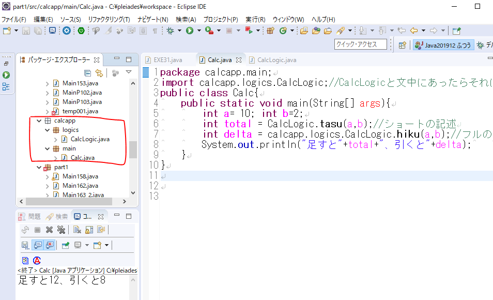Collapse the calcapp package tree node

(x=39, y=121)
